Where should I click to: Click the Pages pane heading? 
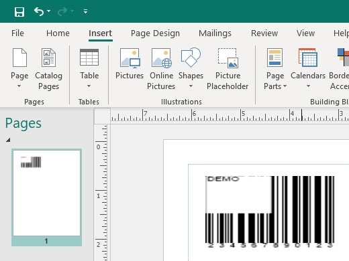[x=23, y=124]
